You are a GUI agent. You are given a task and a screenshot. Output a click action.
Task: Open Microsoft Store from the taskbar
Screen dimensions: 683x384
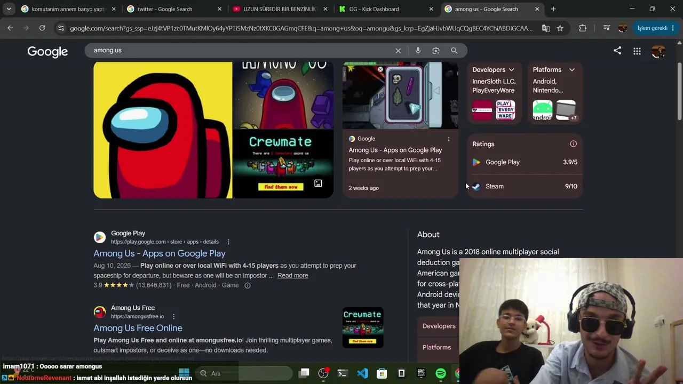[382, 373]
